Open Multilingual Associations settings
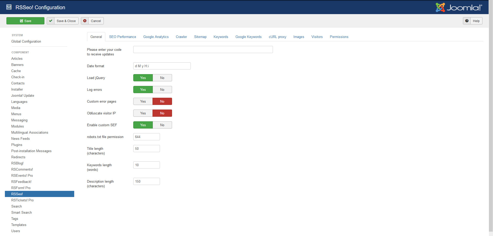The image size is (493, 236). pyautogui.click(x=30, y=132)
